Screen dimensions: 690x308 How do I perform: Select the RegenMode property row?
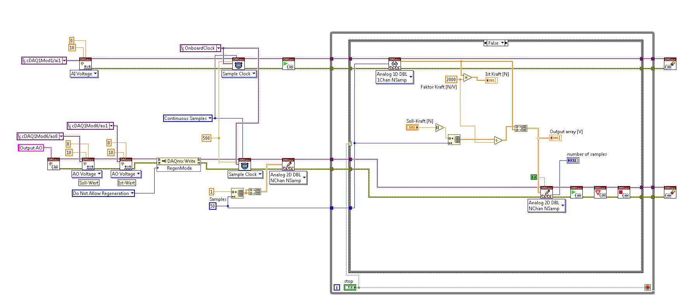pos(179,168)
